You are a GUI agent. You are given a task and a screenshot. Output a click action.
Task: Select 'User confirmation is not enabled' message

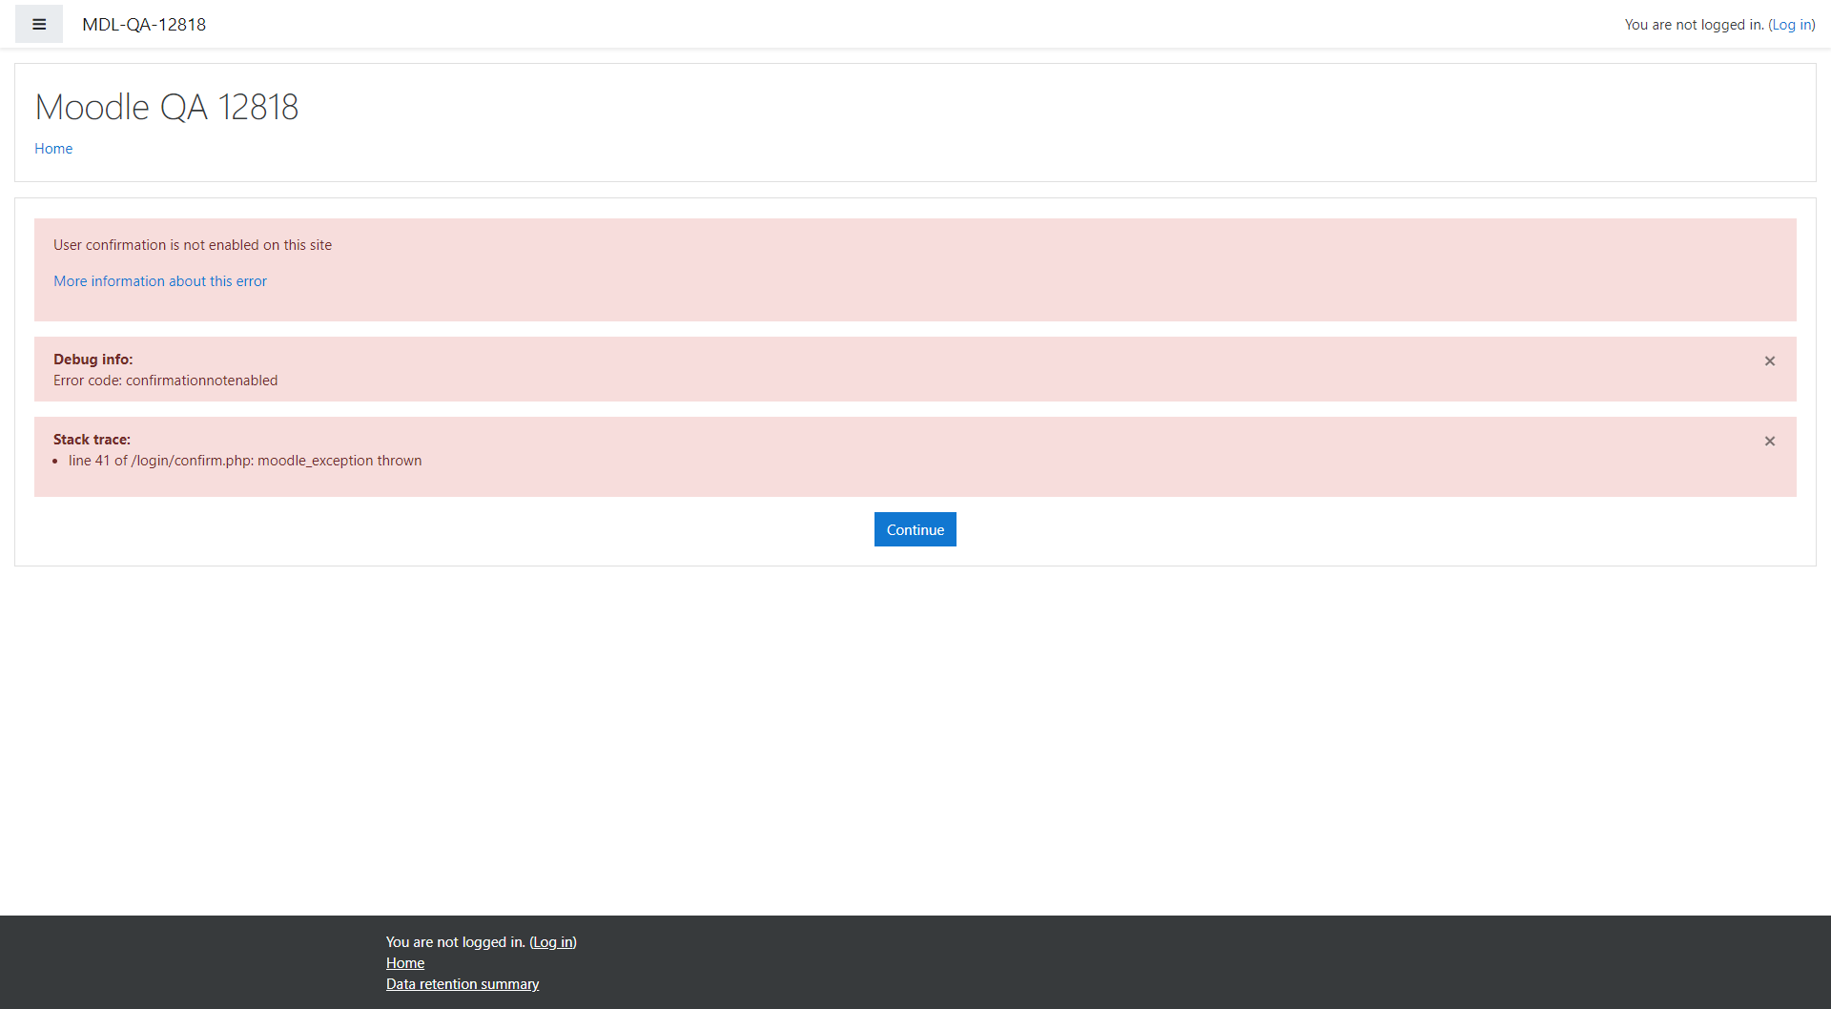pos(193,245)
